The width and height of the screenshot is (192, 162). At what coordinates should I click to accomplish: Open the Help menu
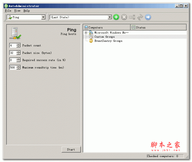pos(26,11)
